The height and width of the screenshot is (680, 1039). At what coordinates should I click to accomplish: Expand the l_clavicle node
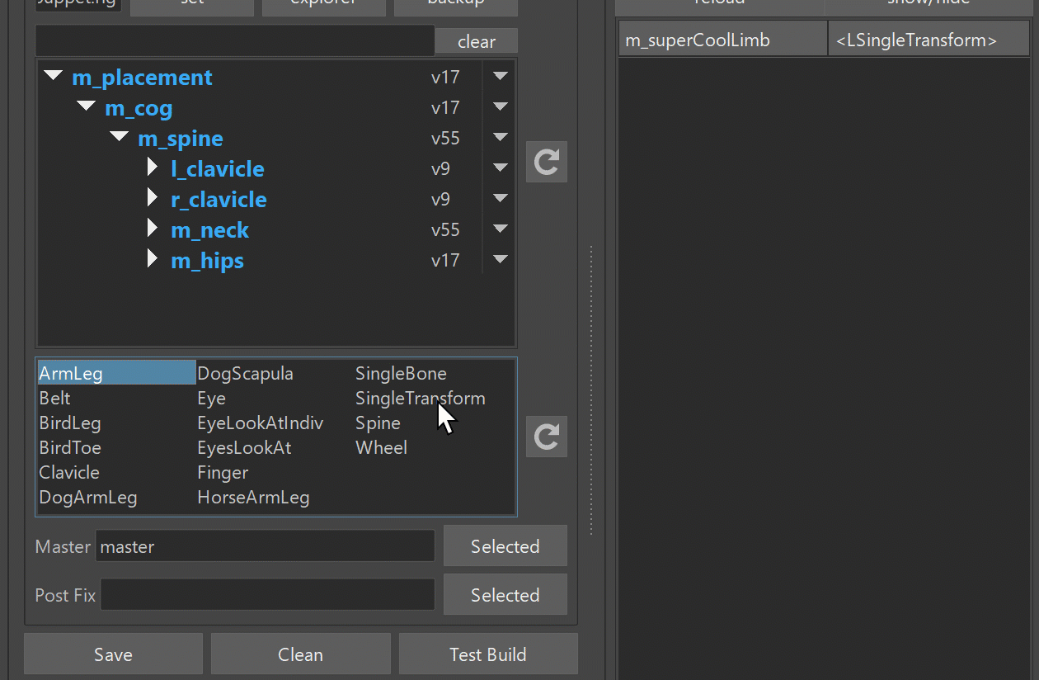[x=153, y=168]
